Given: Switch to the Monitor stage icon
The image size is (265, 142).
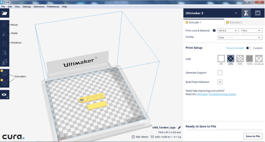Looking at the screenshot, I should click(258, 13).
